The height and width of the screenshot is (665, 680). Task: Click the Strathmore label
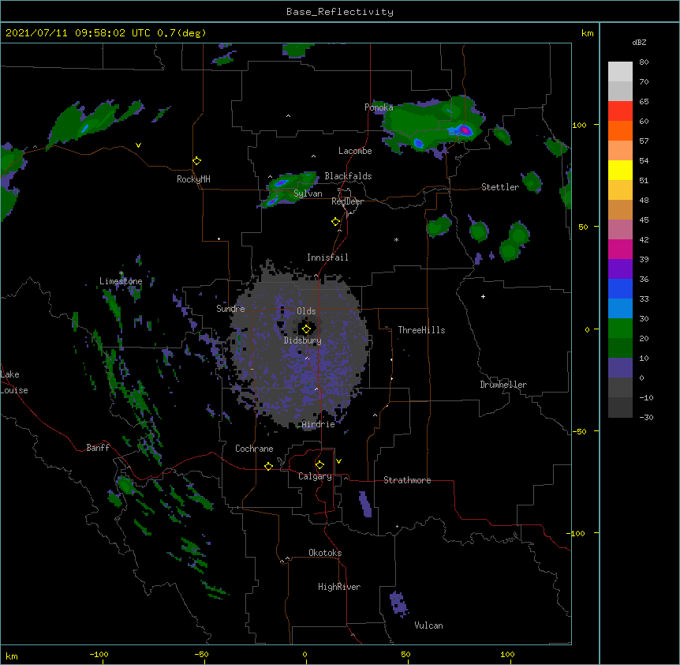tap(407, 480)
